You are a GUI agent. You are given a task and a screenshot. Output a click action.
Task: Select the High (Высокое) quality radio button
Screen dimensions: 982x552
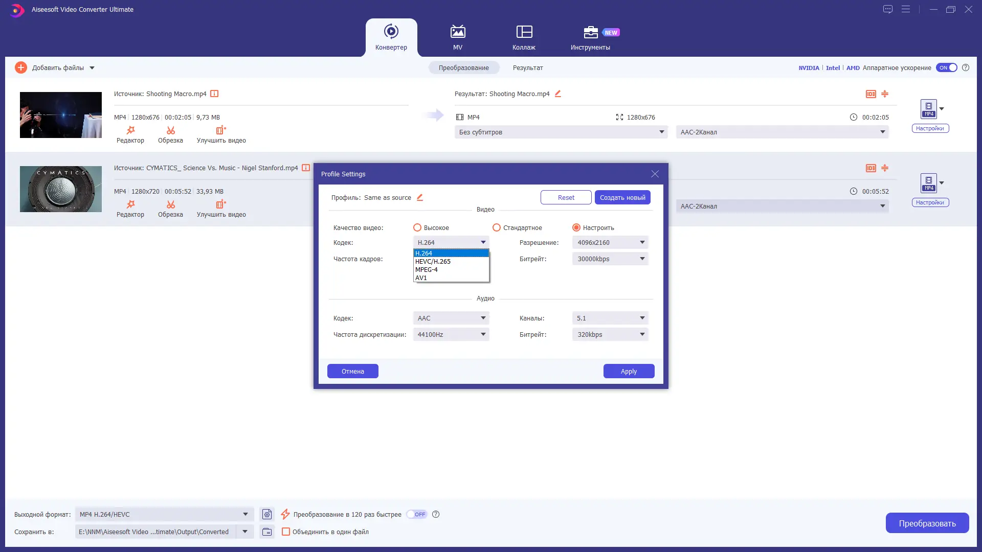[417, 228]
